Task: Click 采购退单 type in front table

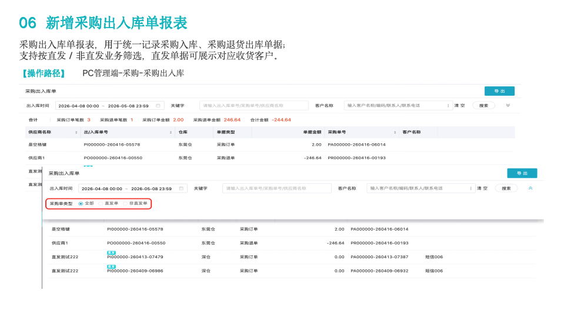Action: 249,243
